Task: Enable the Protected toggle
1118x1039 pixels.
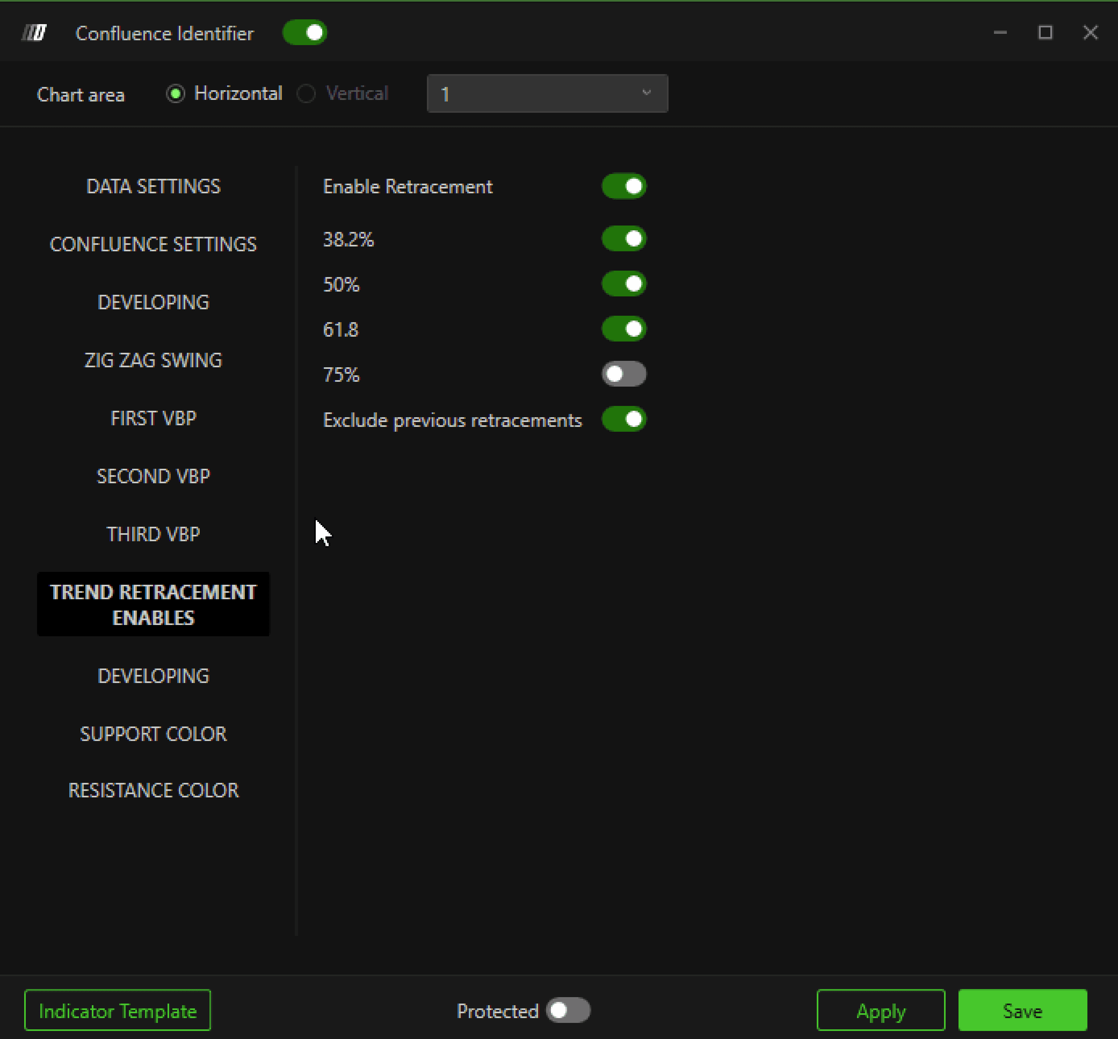Action: coord(568,1011)
